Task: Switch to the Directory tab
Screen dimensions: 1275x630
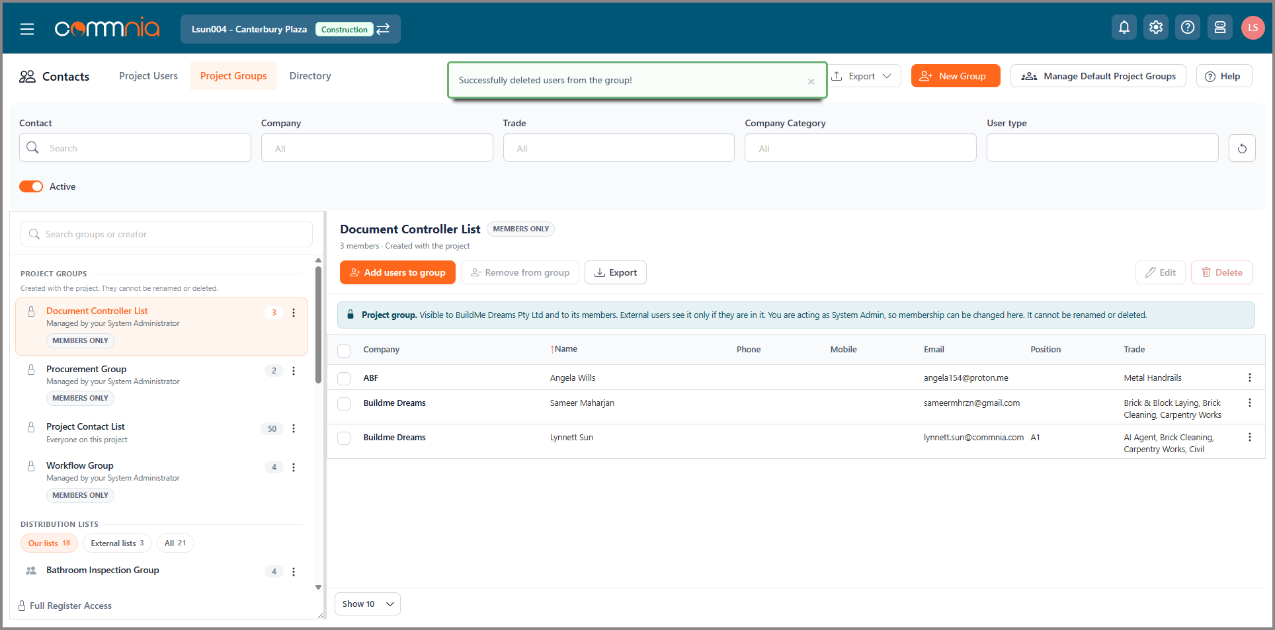Action: pyautogui.click(x=310, y=76)
